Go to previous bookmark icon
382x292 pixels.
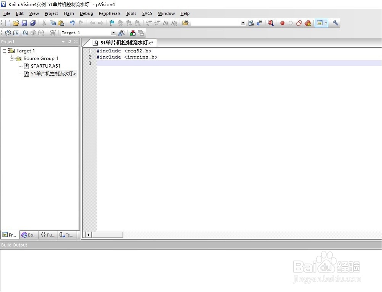[120, 23]
